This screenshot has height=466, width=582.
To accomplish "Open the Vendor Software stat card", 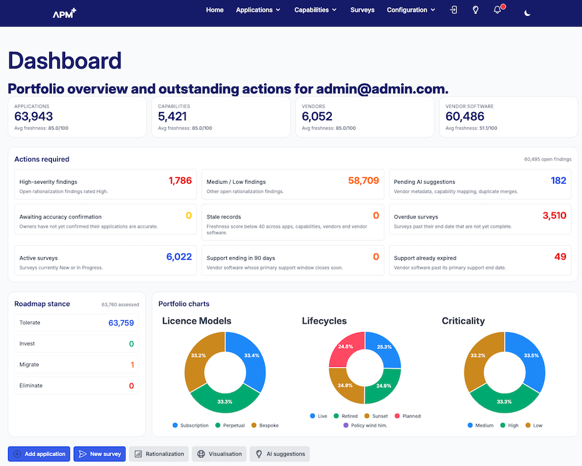I will click(x=508, y=117).
